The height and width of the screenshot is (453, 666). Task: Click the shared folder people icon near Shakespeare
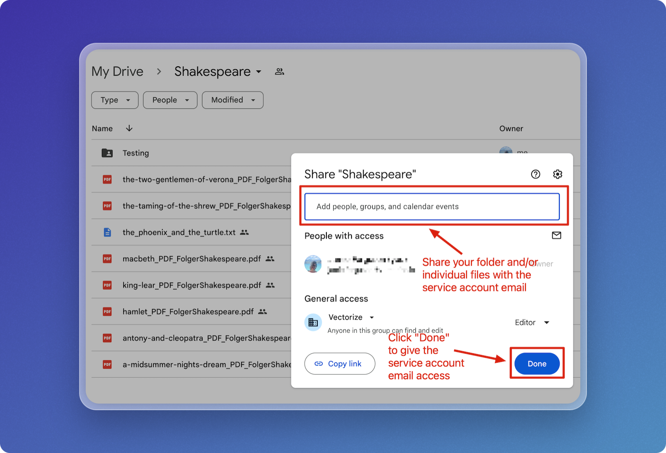(279, 72)
